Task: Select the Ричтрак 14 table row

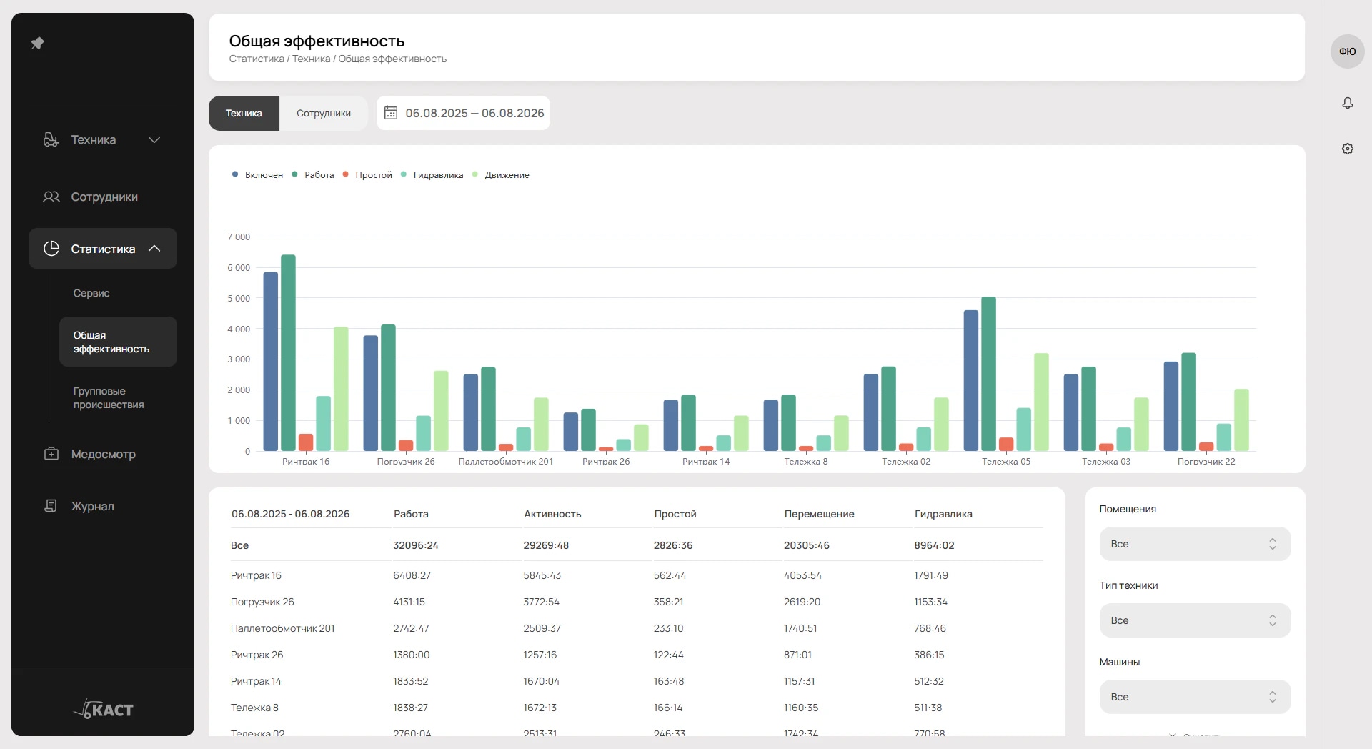Action: (637, 681)
